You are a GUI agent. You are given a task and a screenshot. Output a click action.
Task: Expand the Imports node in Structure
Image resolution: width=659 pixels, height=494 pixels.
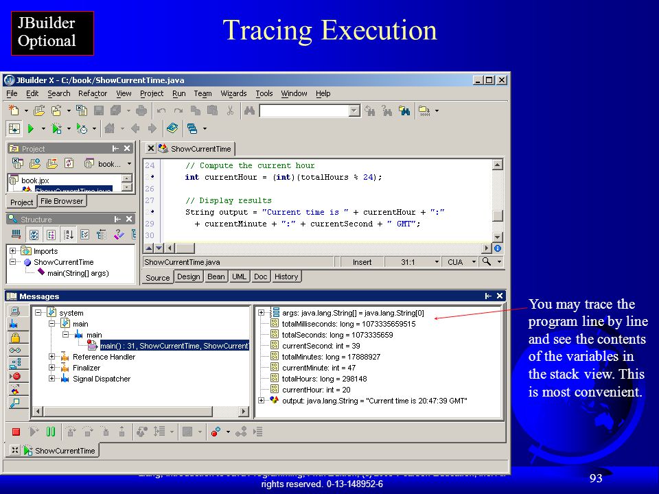[x=12, y=251]
